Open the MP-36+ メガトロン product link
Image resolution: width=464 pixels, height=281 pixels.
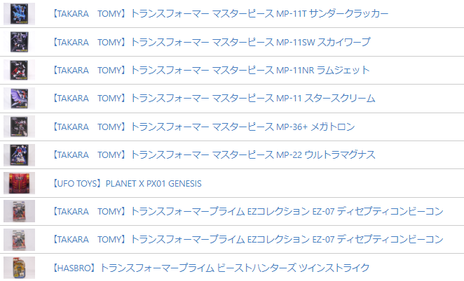coord(203,127)
